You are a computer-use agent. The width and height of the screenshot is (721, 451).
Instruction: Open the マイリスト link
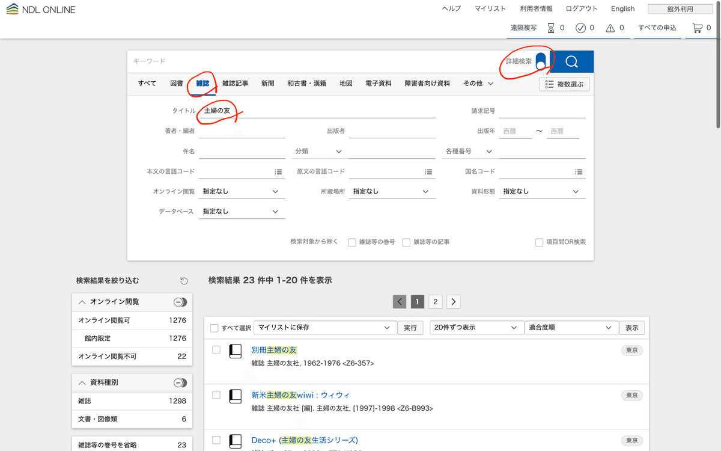click(x=490, y=8)
